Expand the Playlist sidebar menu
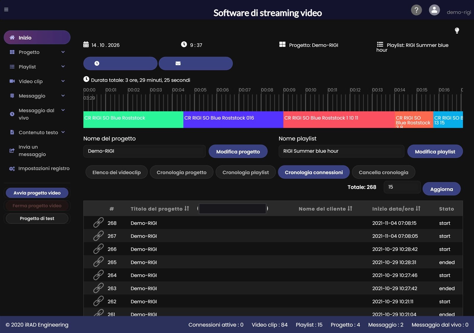This screenshot has width=474, height=333. [37, 67]
